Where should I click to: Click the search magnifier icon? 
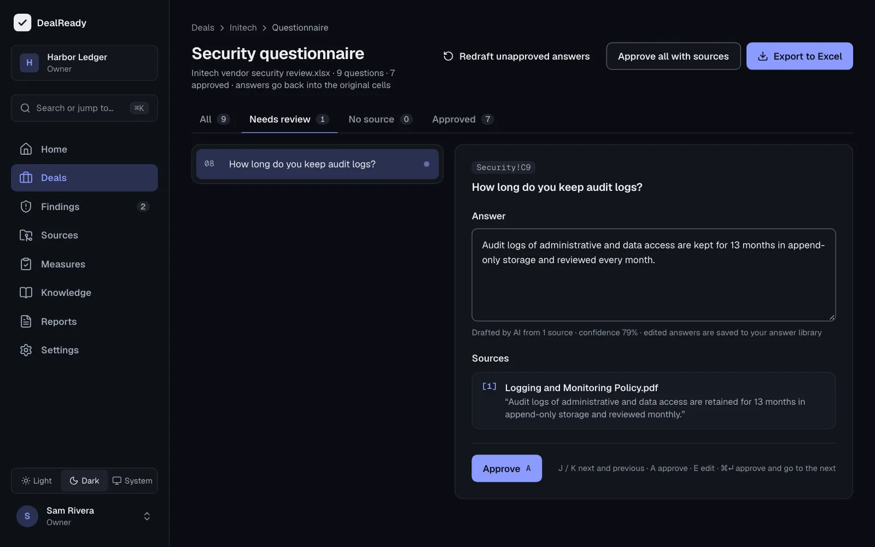coord(25,108)
